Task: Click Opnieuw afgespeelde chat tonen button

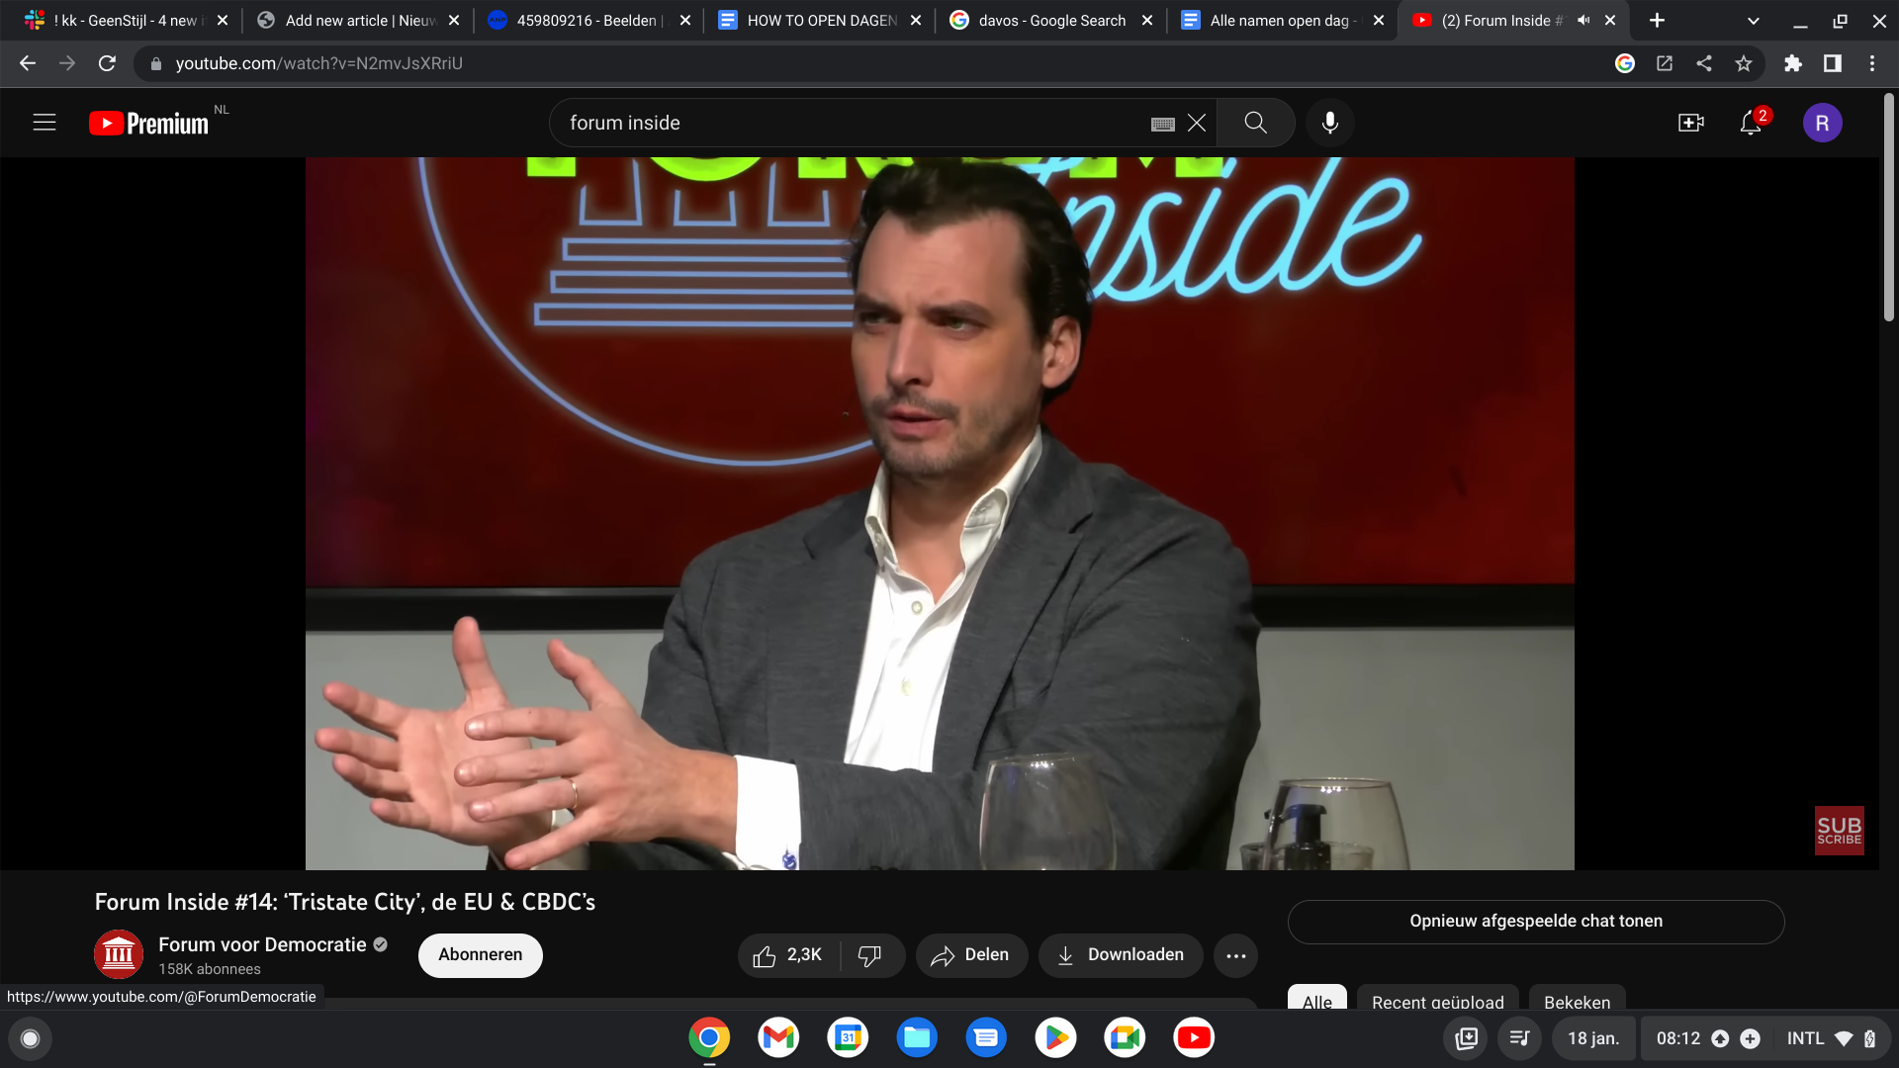Action: [1535, 922]
